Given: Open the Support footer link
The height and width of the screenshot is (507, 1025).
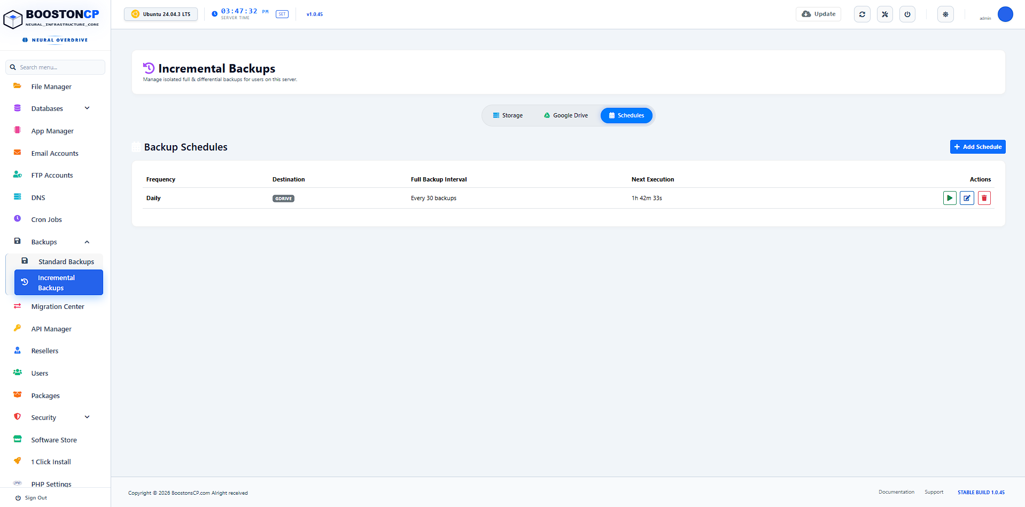Looking at the screenshot, I should 934,492.
